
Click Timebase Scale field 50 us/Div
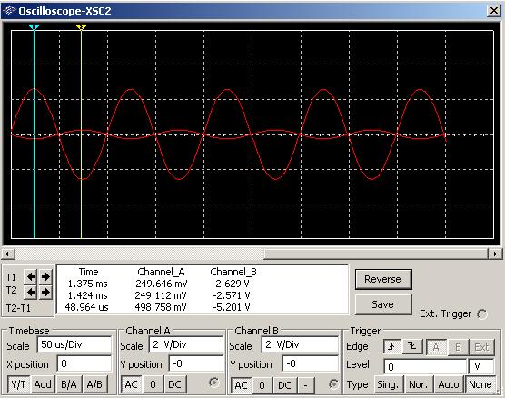coord(74,344)
